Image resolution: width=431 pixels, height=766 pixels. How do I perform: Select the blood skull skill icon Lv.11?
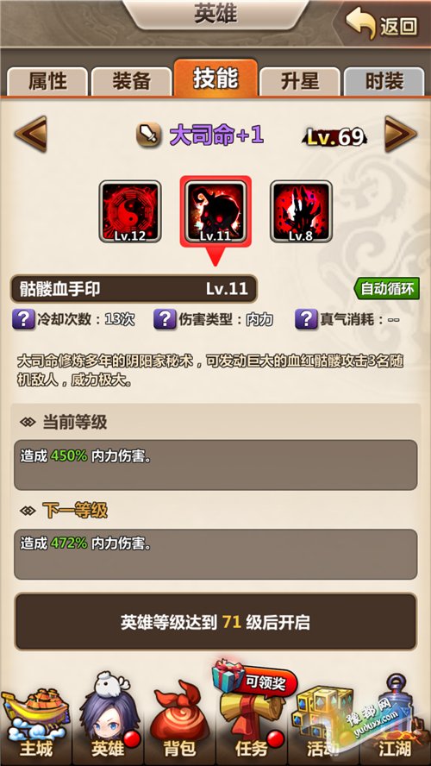click(215, 211)
